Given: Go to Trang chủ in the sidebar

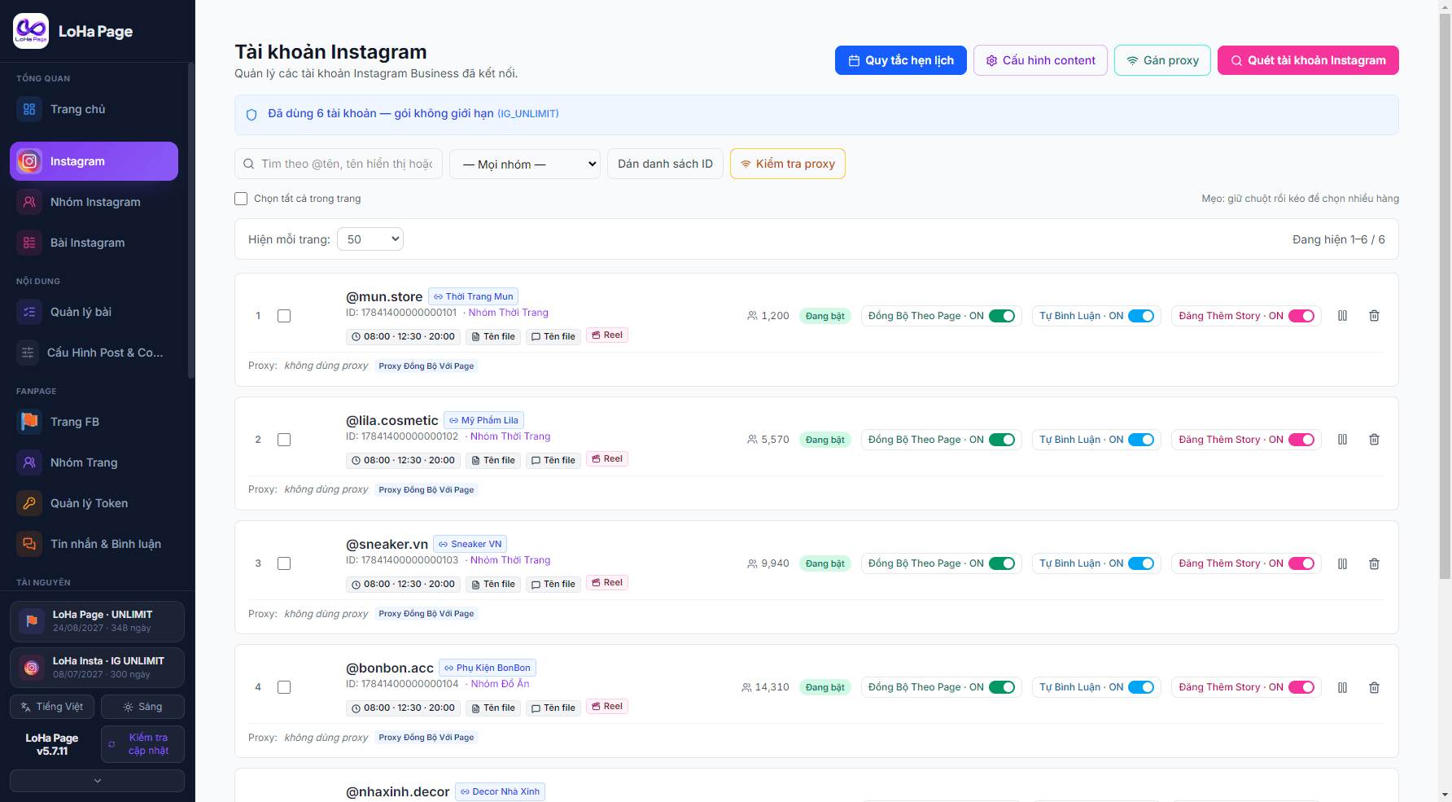Looking at the screenshot, I should coord(94,109).
